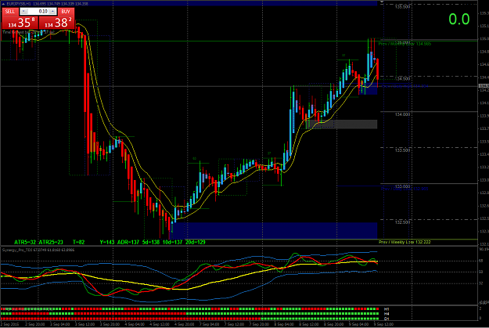Select the 20d=129 label
Viewport: 489px width, 328px height.
196,242
